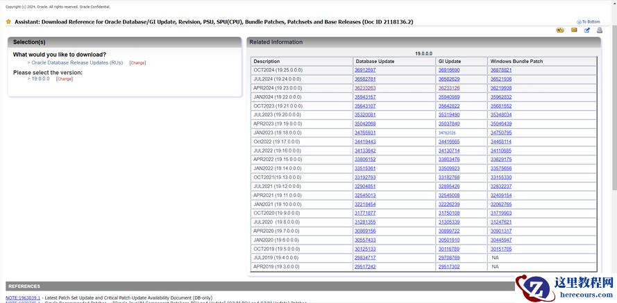Open reference NOTE:1963039.1
The height and width of the screenshot is (303, 617).
pos(23,298)
